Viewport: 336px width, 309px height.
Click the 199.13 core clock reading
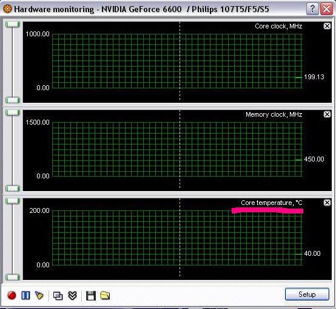314,77
